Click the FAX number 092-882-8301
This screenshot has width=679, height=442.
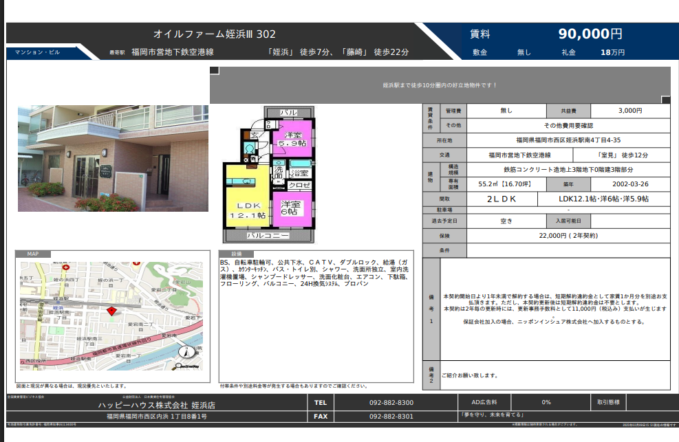click(x=391, y=417)
